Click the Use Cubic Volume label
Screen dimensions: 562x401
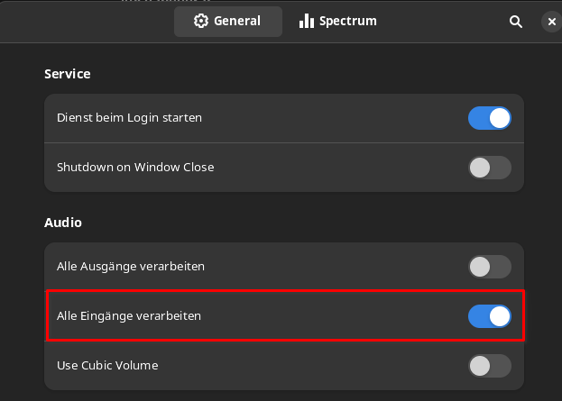coord(108,366)
